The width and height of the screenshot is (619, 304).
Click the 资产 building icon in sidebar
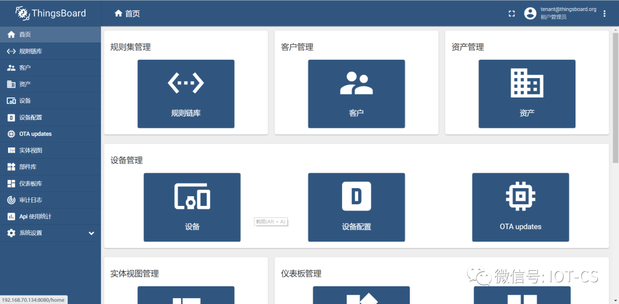(x=11, y=84)
